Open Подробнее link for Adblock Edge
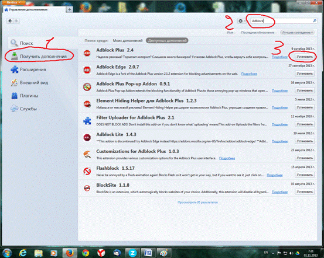Viewport: 324px width, 258px height. click(x=249, y=74)
